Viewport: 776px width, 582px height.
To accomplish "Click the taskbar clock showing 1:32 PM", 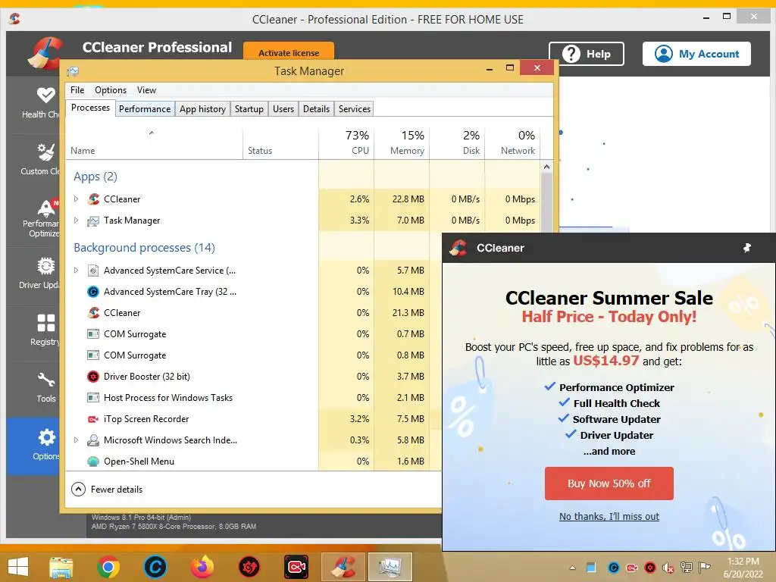I will pyautogui.click(x=743, y=568).
